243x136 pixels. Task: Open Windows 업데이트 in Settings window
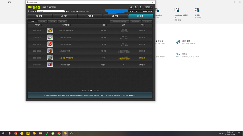pos(181,14)
